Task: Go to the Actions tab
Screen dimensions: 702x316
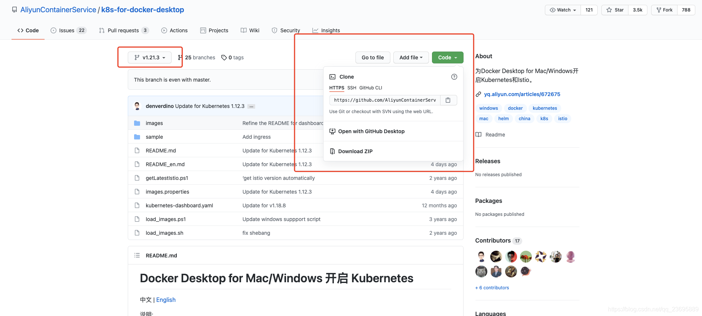Action: pyautogui.click(x=175, y=30)
